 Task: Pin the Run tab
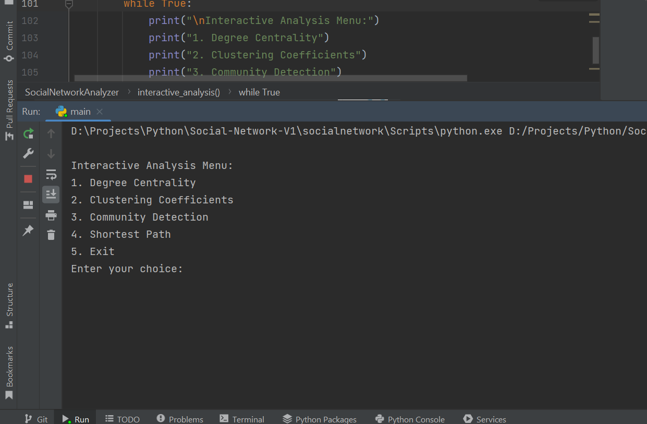coord(28,230)
